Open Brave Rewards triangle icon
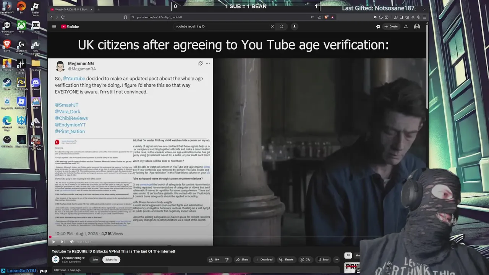 (332, 17)
